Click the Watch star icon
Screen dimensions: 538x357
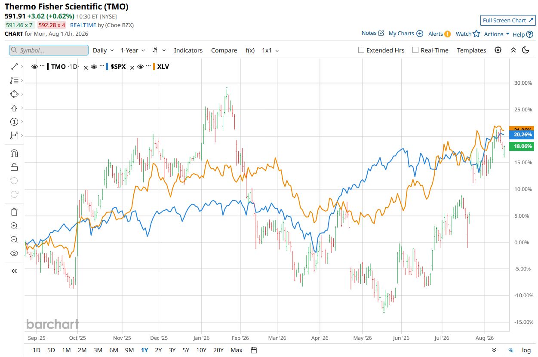tap(476, 34)
